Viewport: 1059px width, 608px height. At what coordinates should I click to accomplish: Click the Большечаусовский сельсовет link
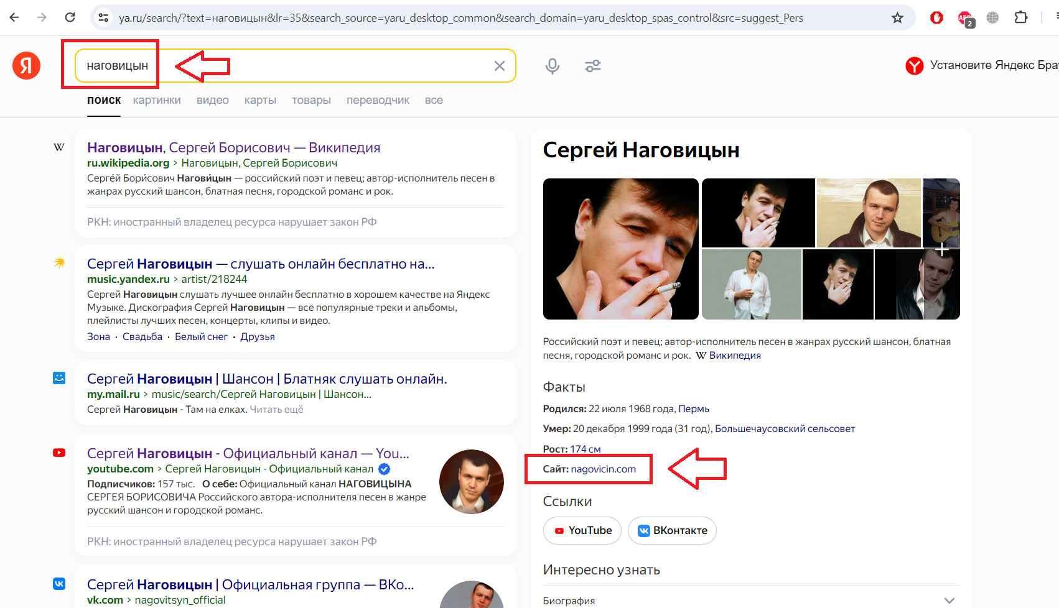[x=785, y=428]
